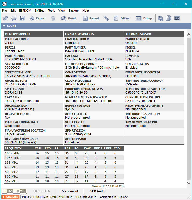Click the 'C-Grade' temperature accuracy value

click(131, 84)
